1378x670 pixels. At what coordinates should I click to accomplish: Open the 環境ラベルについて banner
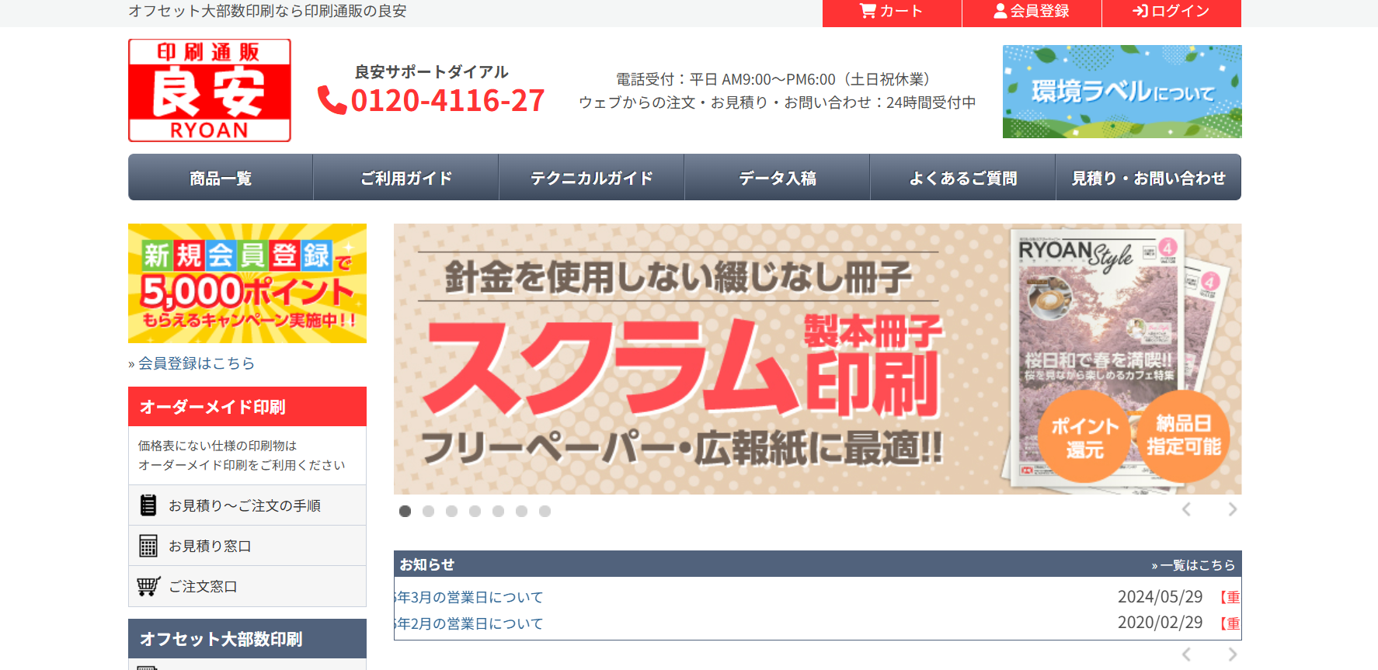[x=1122, y=92]
